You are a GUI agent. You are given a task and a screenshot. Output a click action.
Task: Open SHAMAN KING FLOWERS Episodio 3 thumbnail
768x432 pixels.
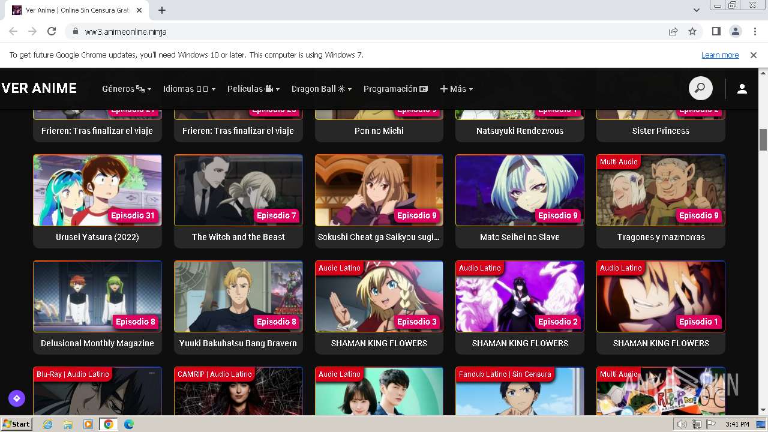379,296
